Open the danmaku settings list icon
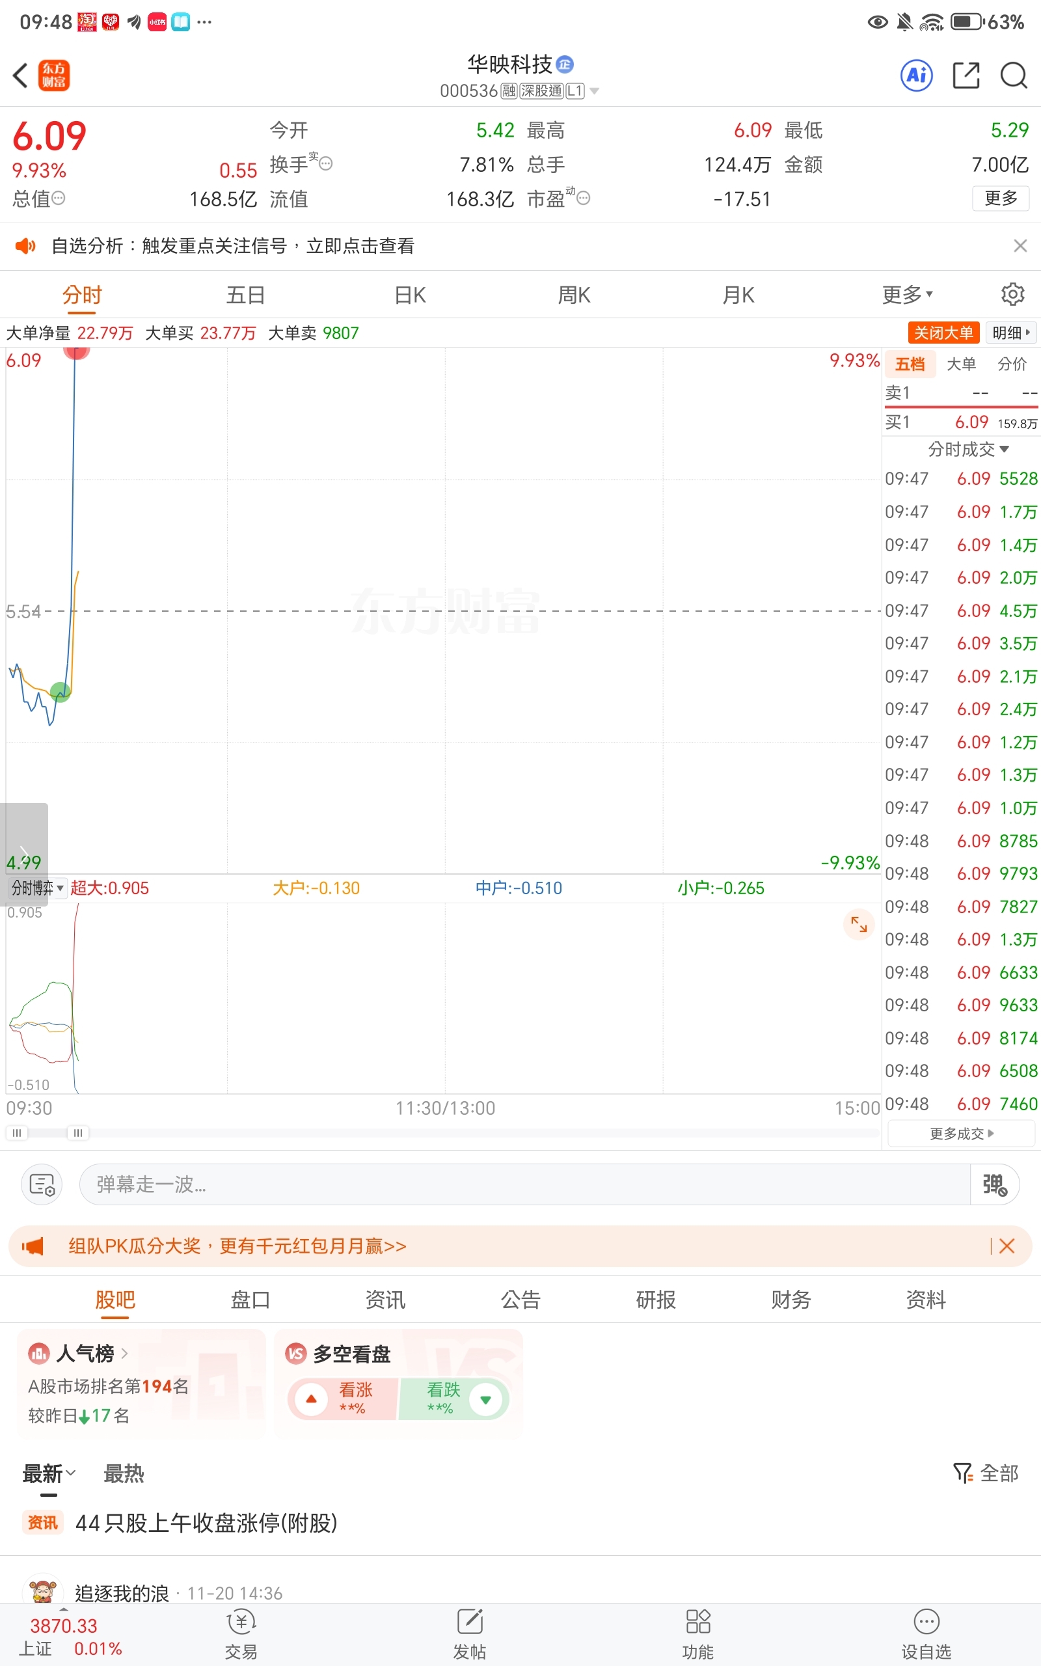Screen dimensions: 1041x1666 pyautogui.click(x=42, y=1184)
